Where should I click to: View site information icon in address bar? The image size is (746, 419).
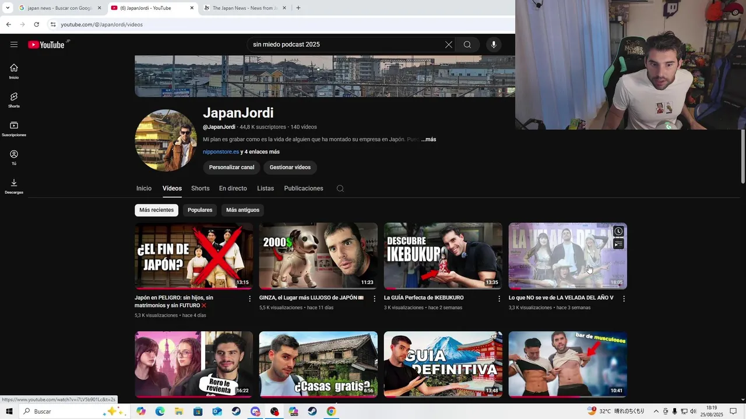click(x=53, y=24)
